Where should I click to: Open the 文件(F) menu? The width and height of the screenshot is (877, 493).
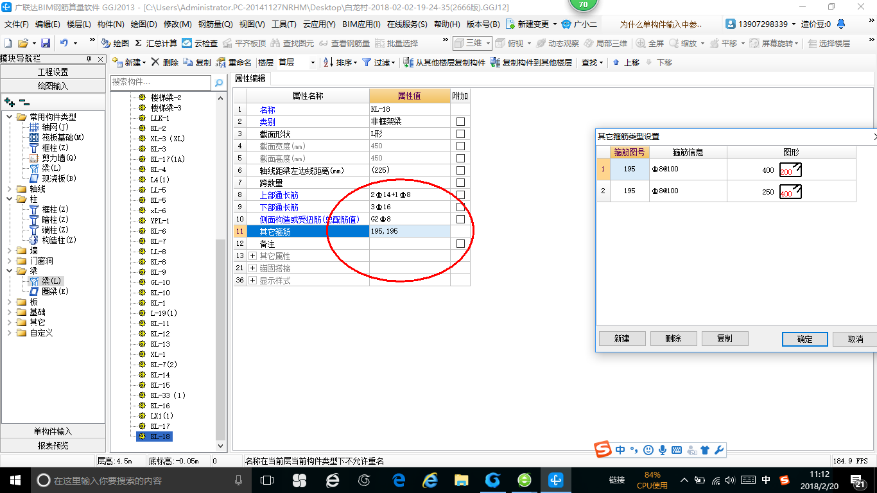pos(17,24)
